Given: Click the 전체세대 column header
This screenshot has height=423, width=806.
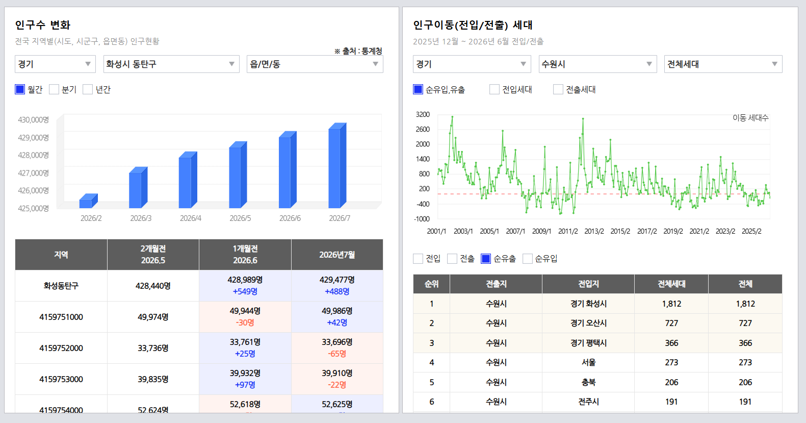Looking at the screenshot, I should tap(671, 284).
